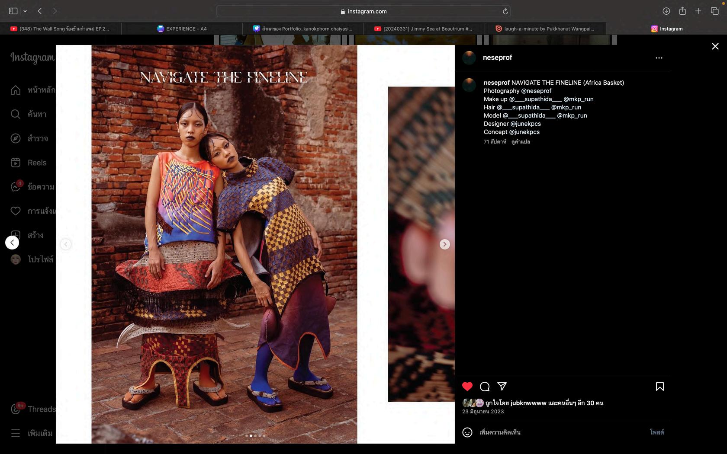727x454 pixels.
Task: Click the Instagram logo in the sidebar
Action: (x=32, y=58)
